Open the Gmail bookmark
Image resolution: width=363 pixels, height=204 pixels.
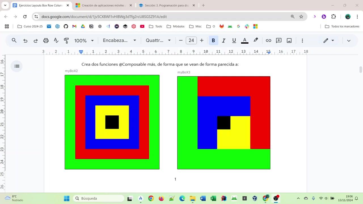(74, 26)
